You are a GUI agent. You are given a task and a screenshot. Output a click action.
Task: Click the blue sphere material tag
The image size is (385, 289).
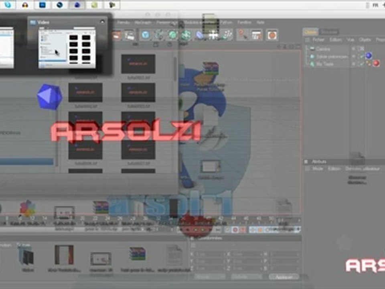point(369,56)
